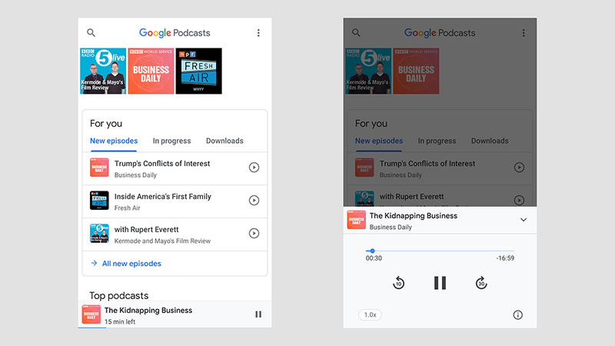Open episode info icon in expanded player

click(517, 314)
